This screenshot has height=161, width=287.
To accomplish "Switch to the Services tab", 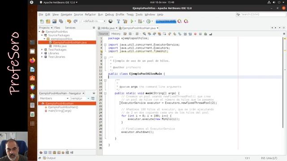I will pyautogui.click(x=70, y=28).
